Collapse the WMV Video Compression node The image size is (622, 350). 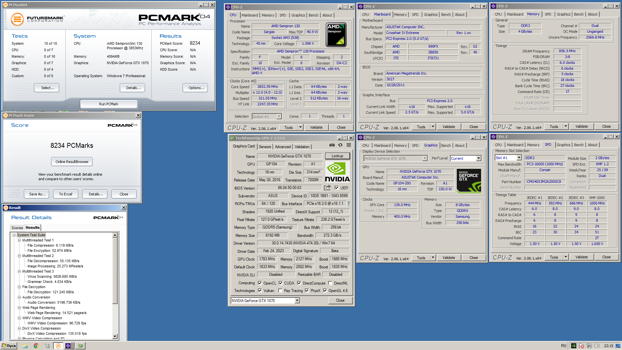click(x=19, y=318)
